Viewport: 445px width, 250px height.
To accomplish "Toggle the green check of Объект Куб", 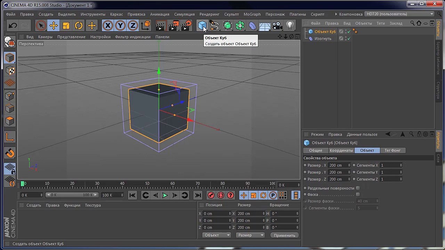I will (x=349, y=32).
